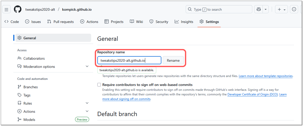This screenshot has height=126, width=303.
Task: Click the Rules sidebar icon
Action: (19, 103)
